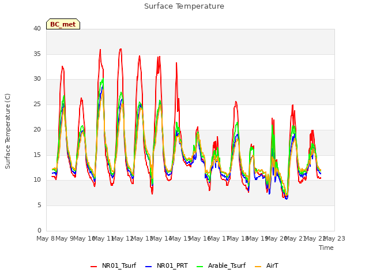
Task: Click the 10 y-axis tick label
Action: 37,180
